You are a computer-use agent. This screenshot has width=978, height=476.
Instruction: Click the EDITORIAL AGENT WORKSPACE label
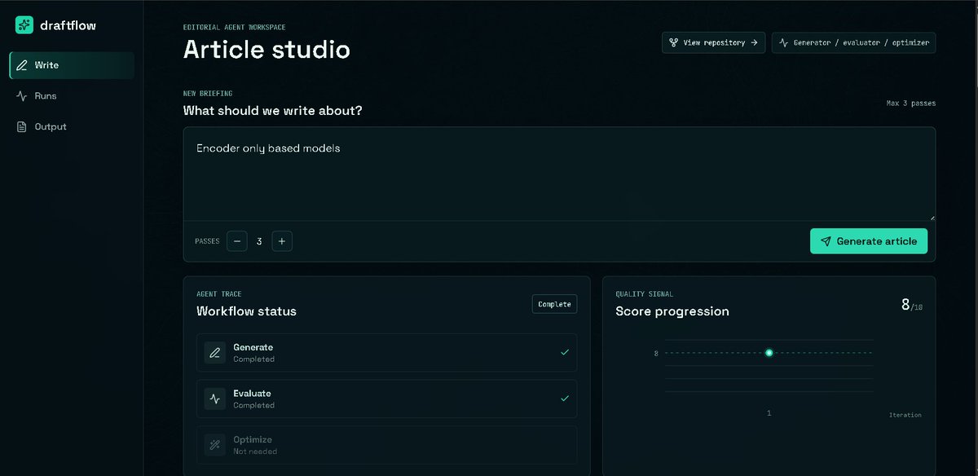[x=235, y=28]
